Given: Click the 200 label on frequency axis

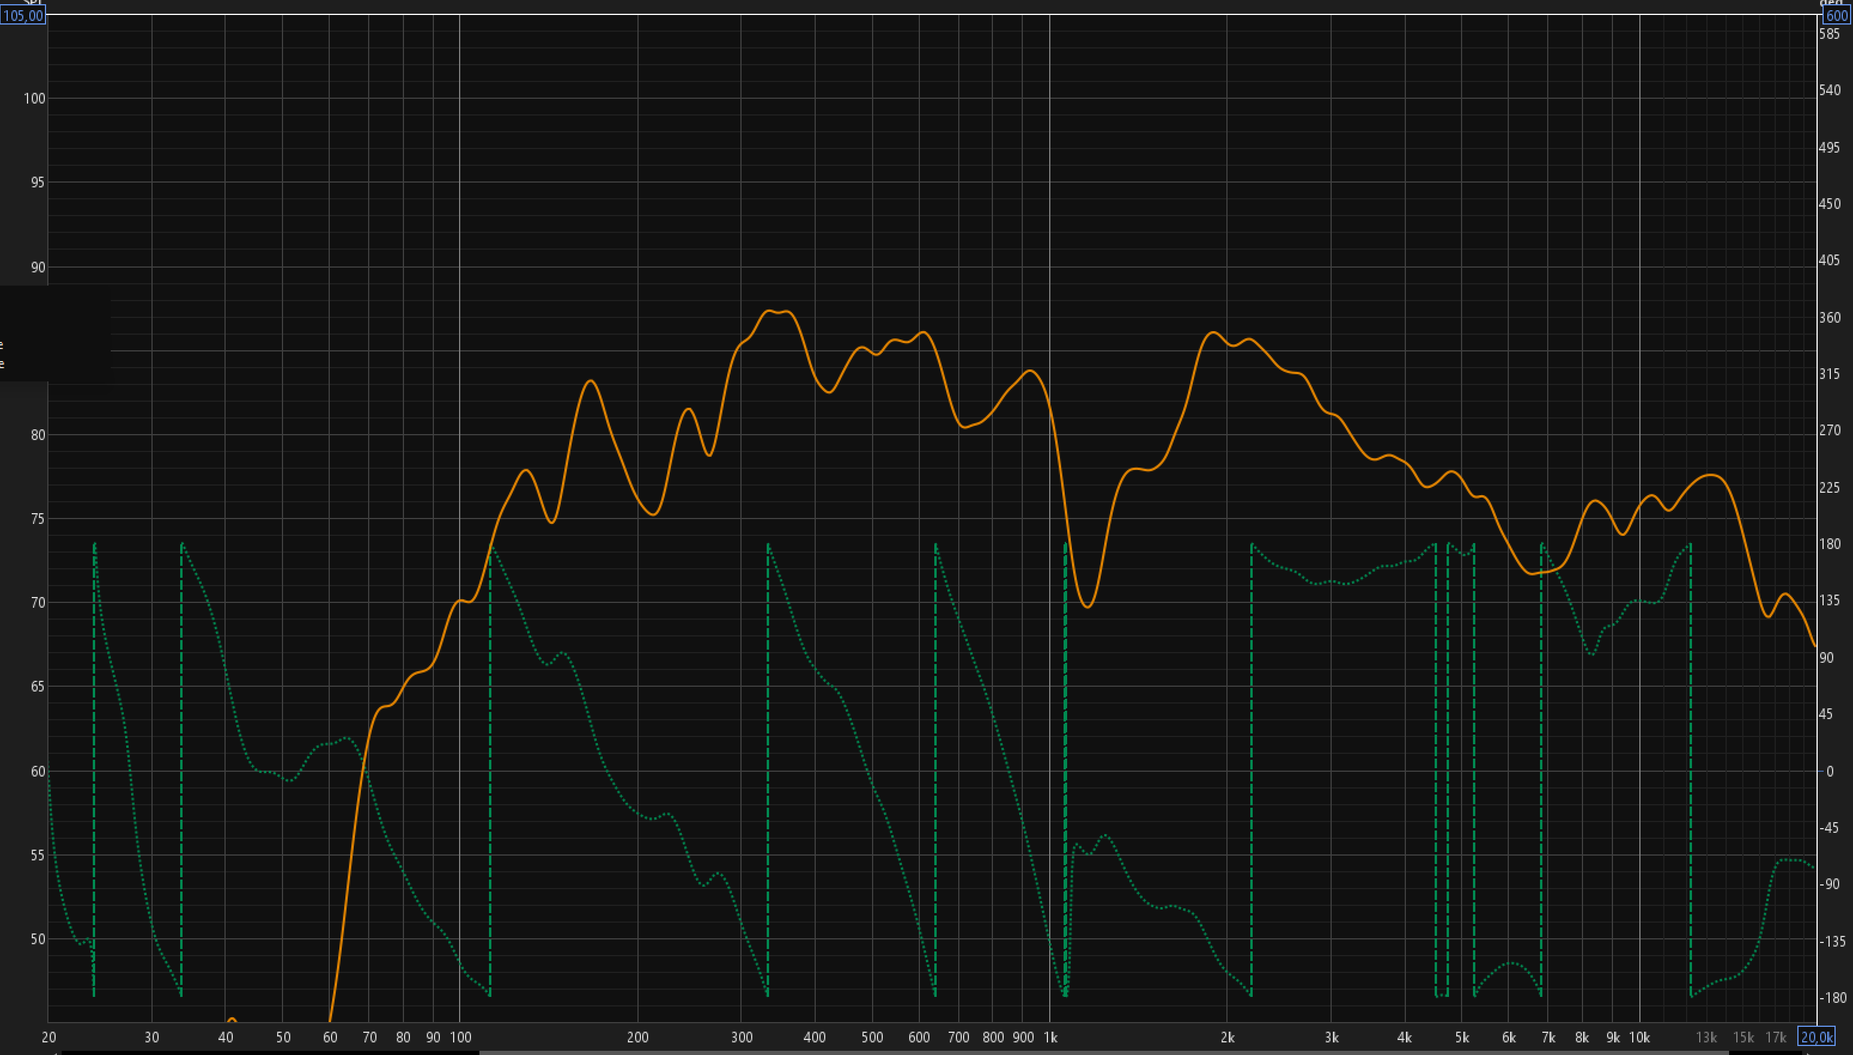Looking at the screenshot, I should (637, 1038).
